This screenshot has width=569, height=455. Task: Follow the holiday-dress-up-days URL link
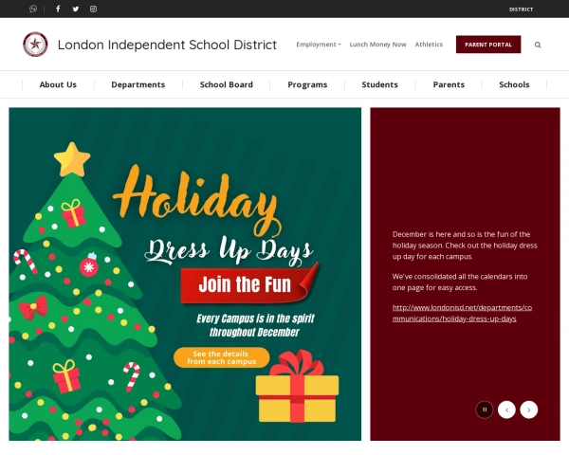point(462,313)
